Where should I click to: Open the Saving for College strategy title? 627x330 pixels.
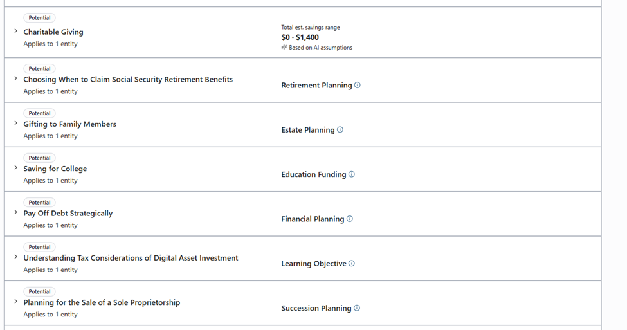[x=55, y=169]
